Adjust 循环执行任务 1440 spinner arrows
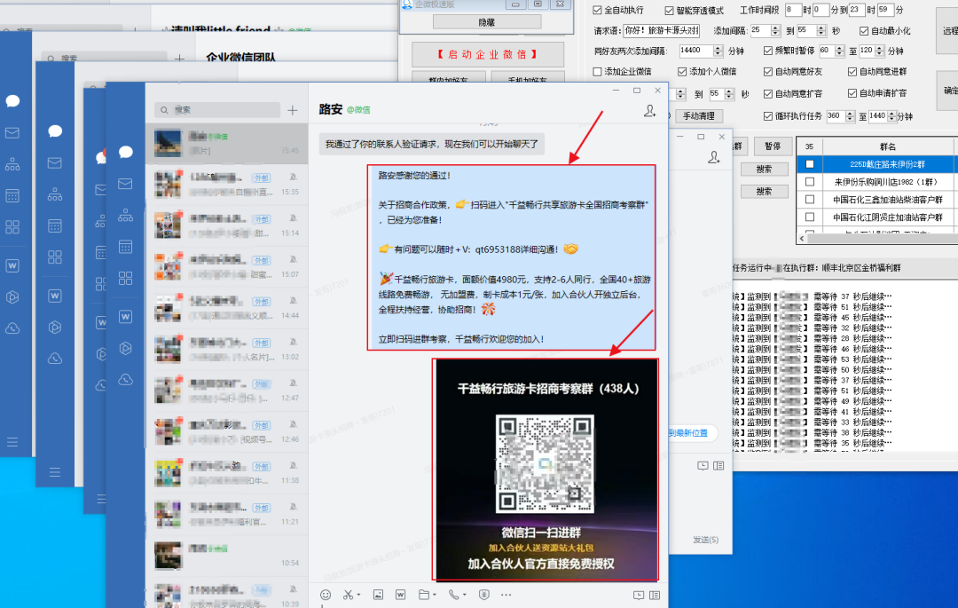Image resolution: width=958 pixels, height=608 pixels. click(x=892, y=116)
